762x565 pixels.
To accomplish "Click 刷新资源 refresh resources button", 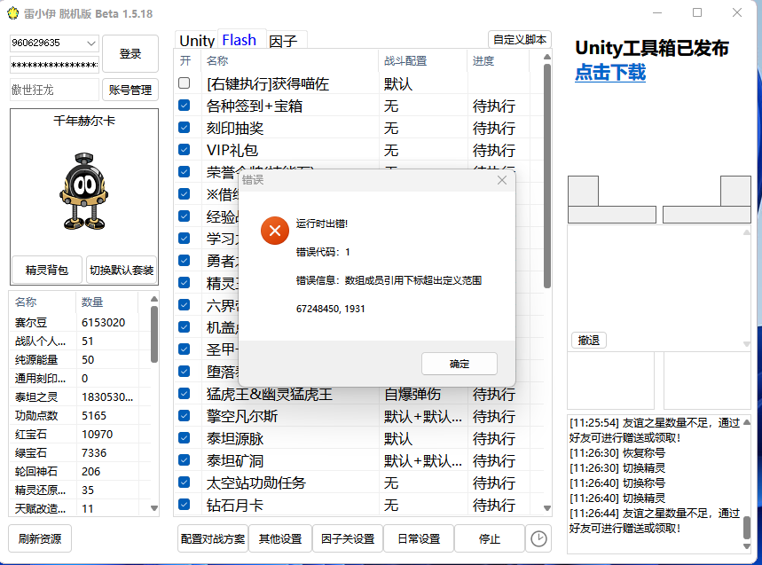I will (x=40, y=538).
